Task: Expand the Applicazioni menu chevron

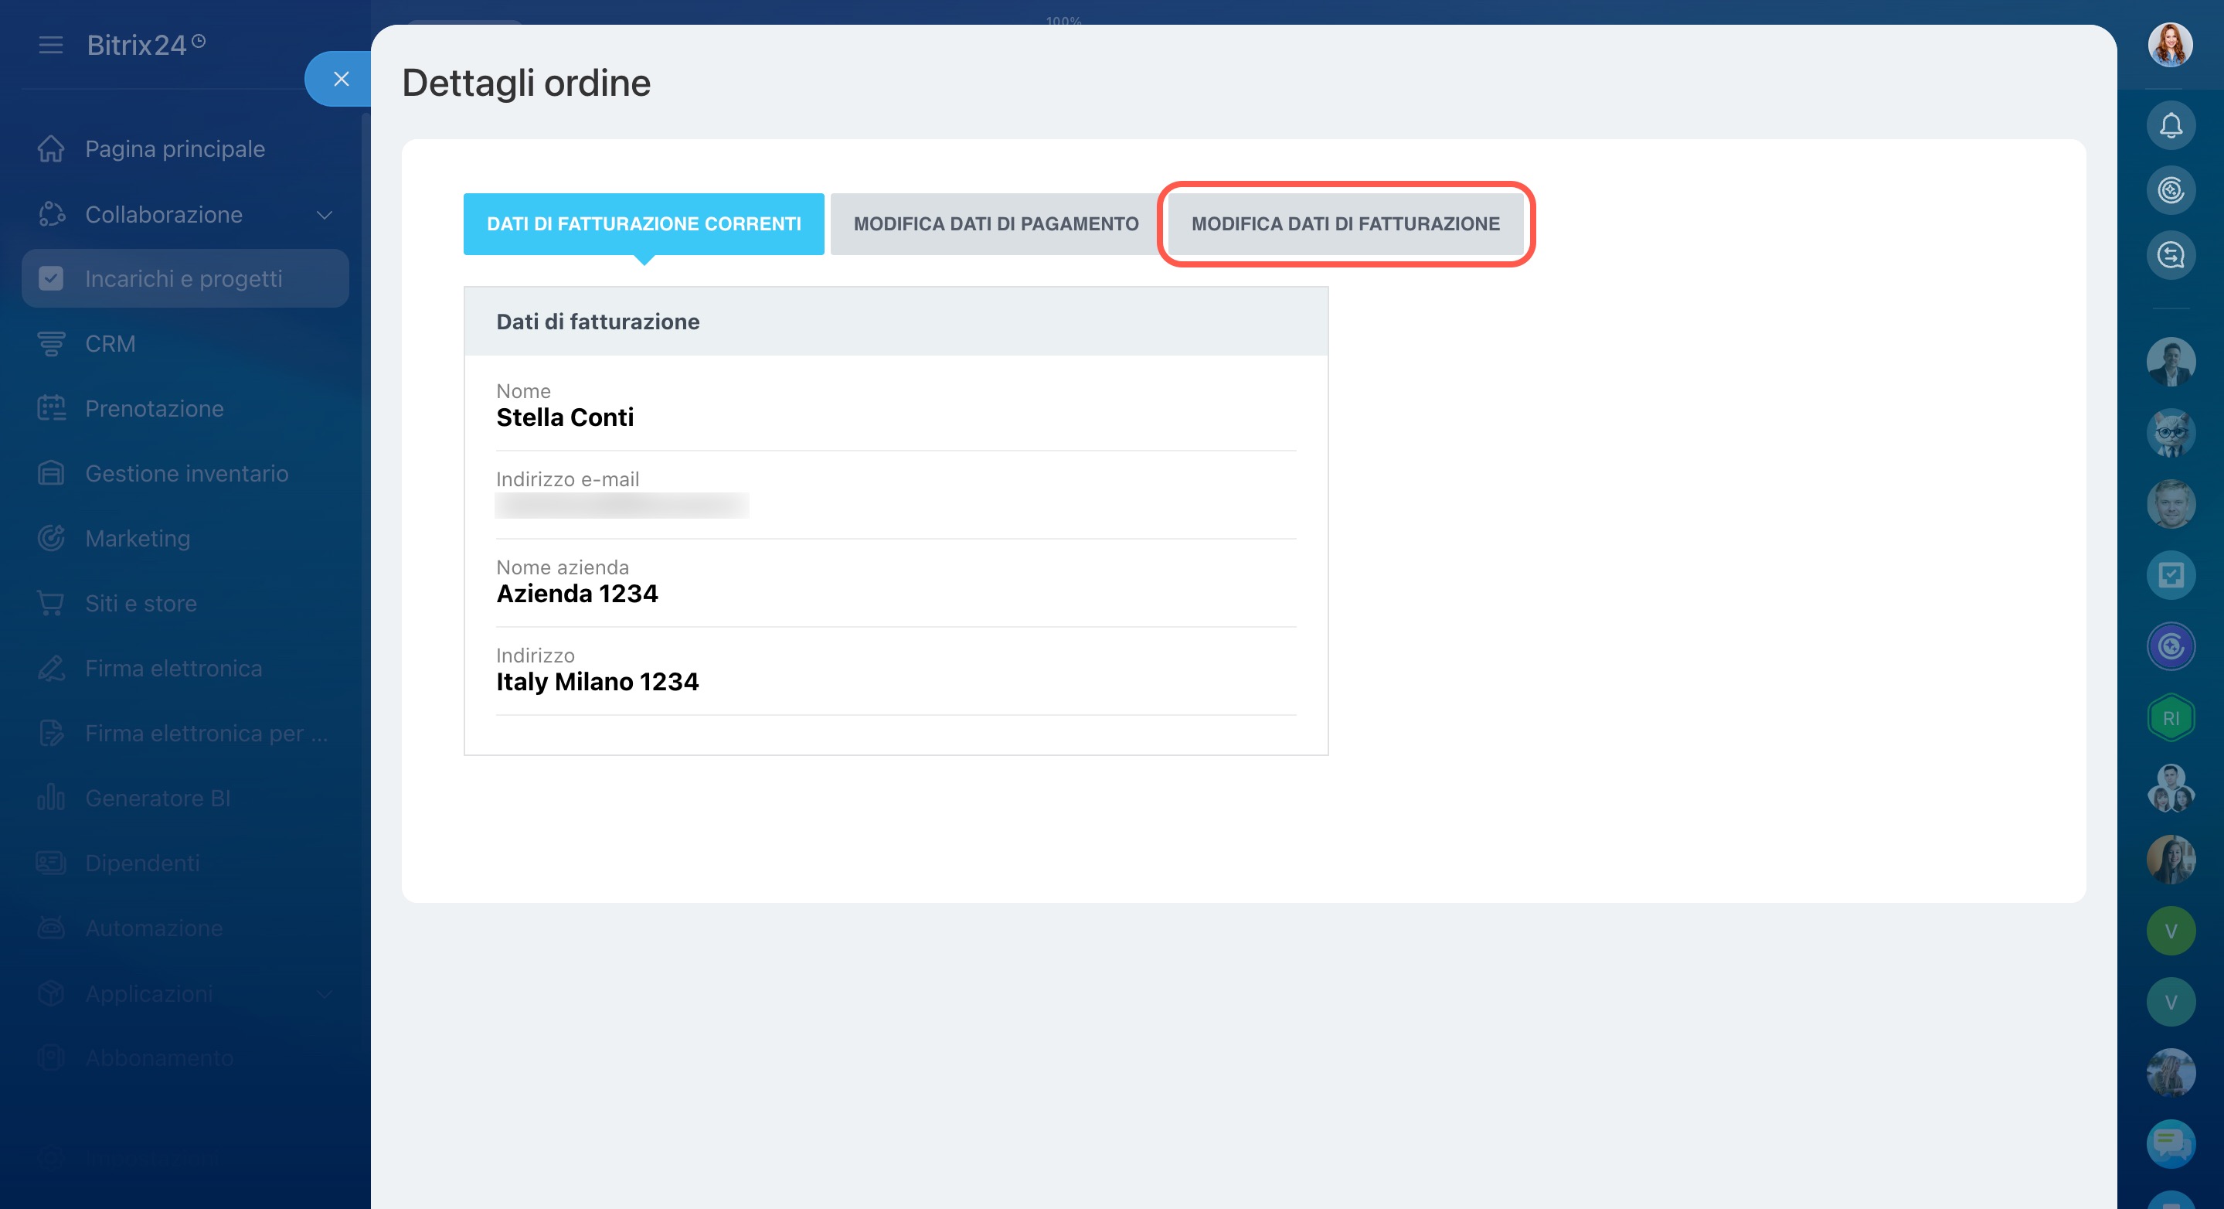Action: [x=325, y=993]
